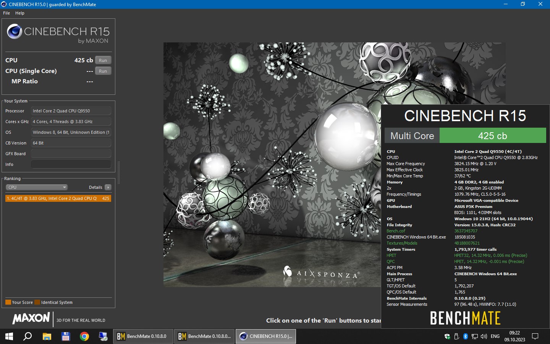Open the clock showing 09:22
This screenshot has height=344, width=550.
tap(514, 336)
